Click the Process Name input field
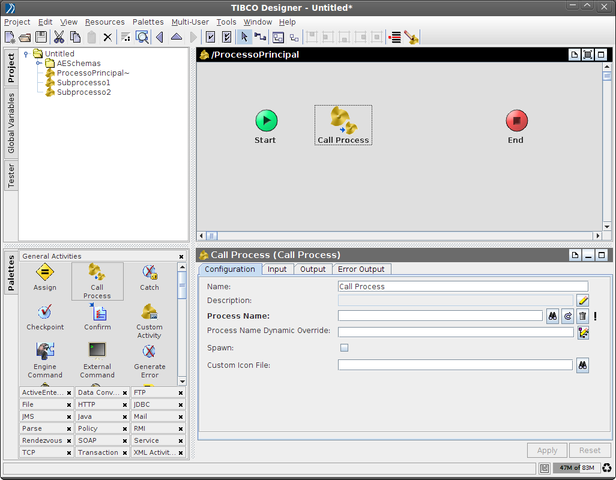616x480 pixels. 440,316
